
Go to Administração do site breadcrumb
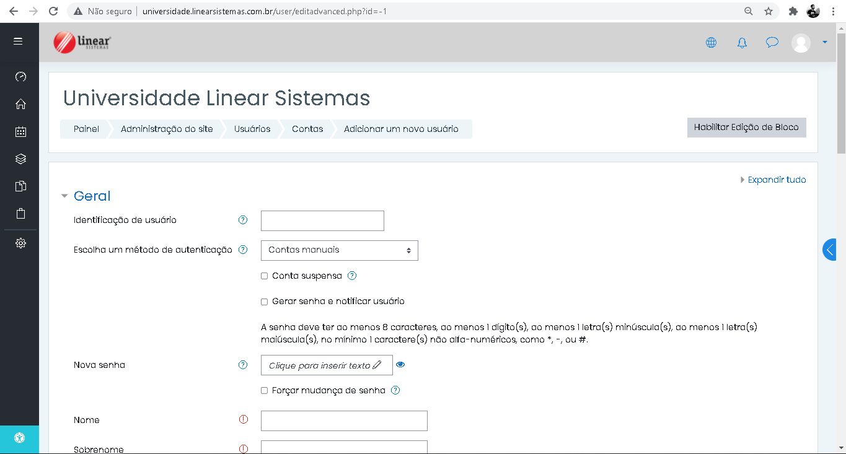click(x=167, y=129)
